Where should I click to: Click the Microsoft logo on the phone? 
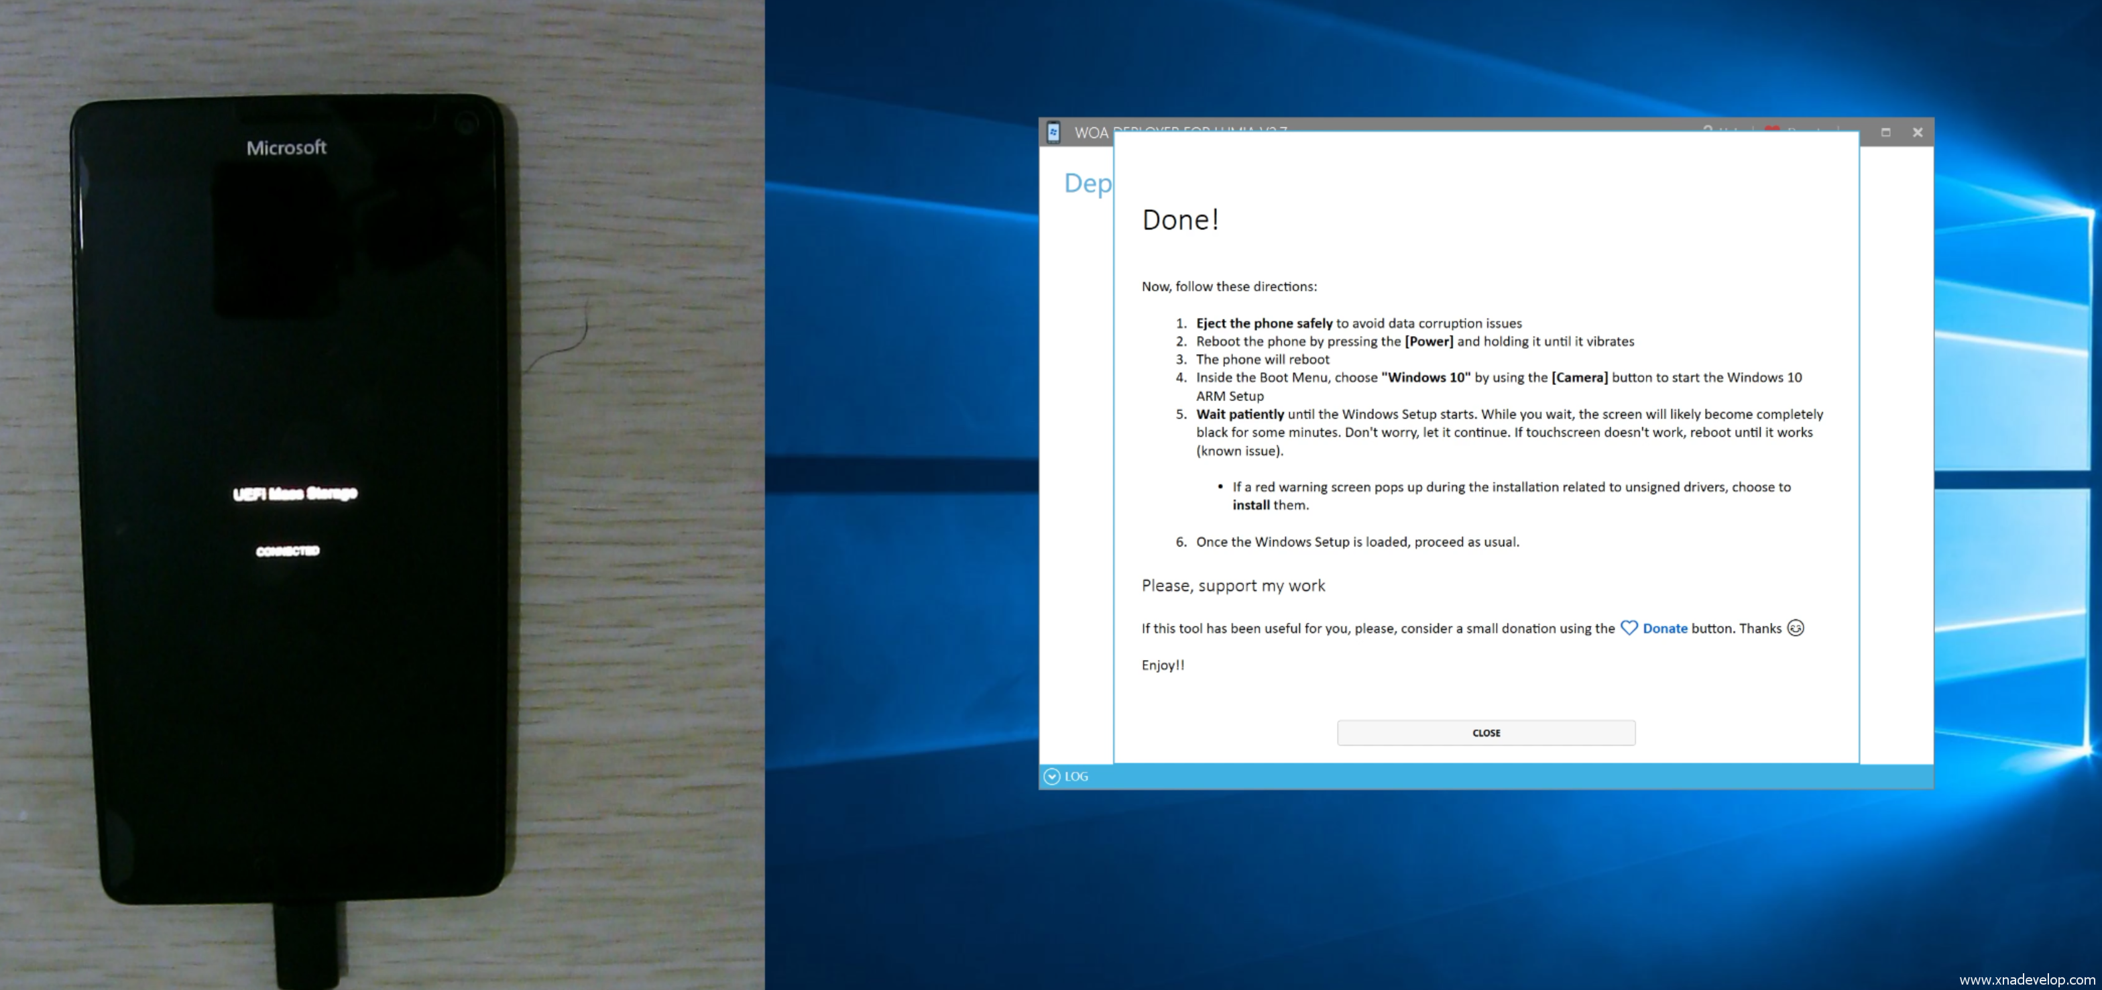point(286,148)
